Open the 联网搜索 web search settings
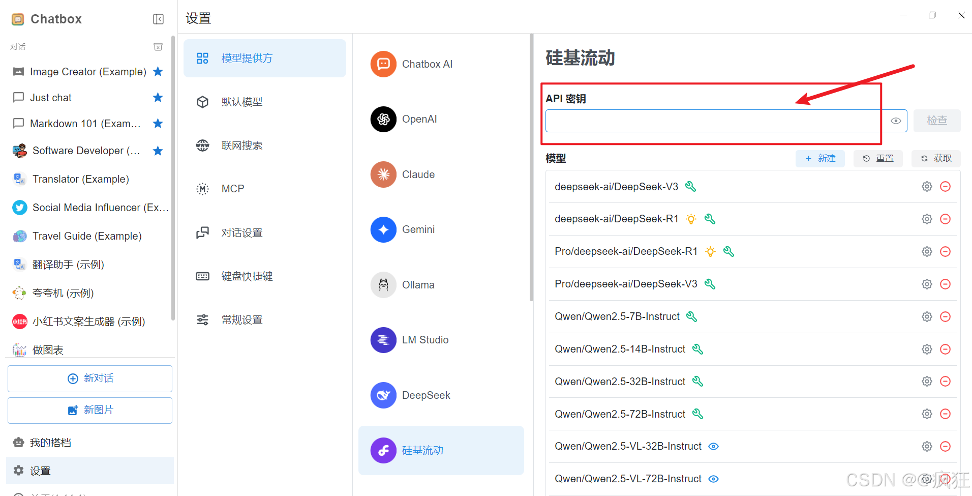The height and width of the screenshot is (496, 972). (x=242, y=145)
